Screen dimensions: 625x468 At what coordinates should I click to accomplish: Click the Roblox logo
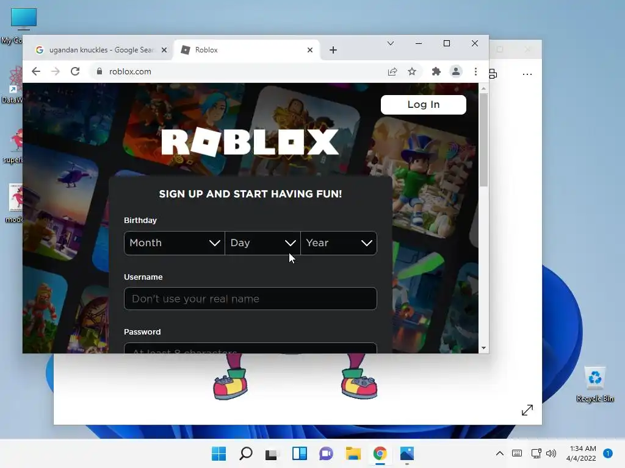click(250, 142)
